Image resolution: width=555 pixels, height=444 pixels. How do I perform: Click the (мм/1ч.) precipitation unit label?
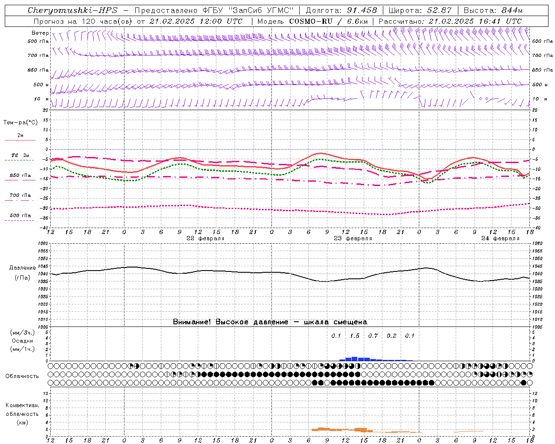coord(23,349)
